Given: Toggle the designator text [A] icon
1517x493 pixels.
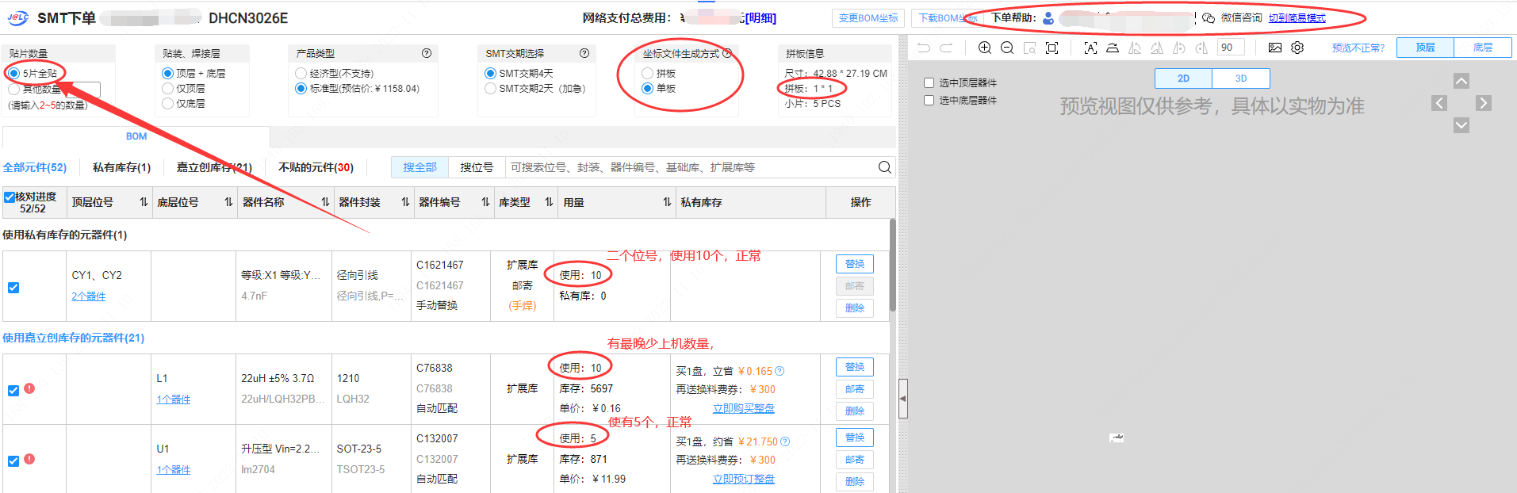Looking at the screenshot, I should [1090, 48].
